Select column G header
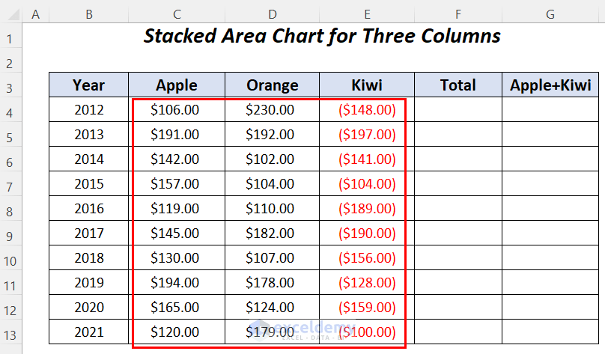This screenshot has width=605, height=354. [550, 14]
